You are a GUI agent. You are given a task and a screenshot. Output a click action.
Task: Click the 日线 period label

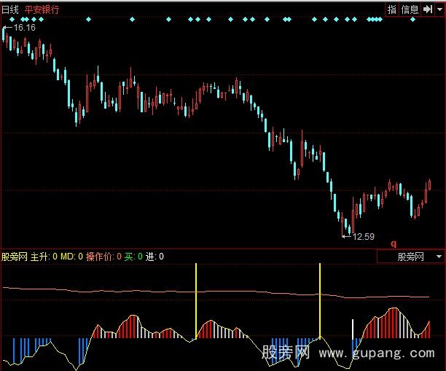(11, 9)
